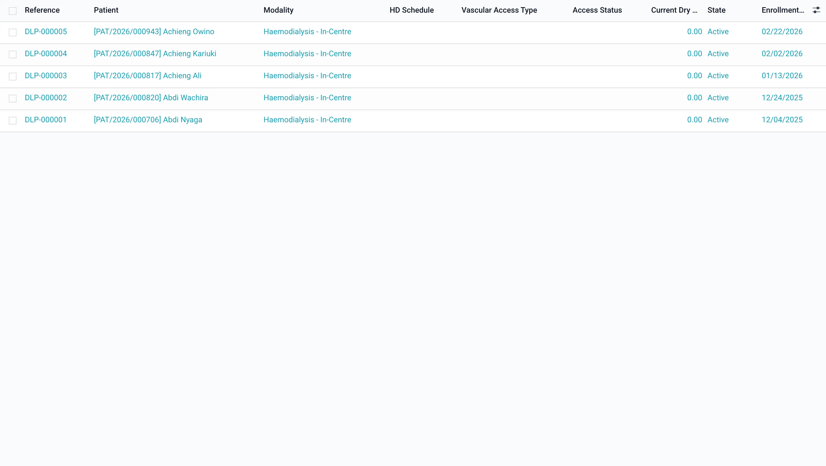Select the DLP-000001 row checkbox
This screenshot has width=826, height=466.
click(12, 121)
